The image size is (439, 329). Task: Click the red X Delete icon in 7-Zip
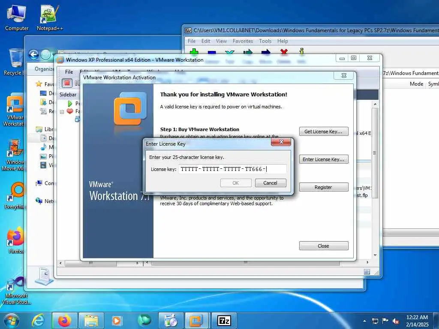tap(284, 52)
